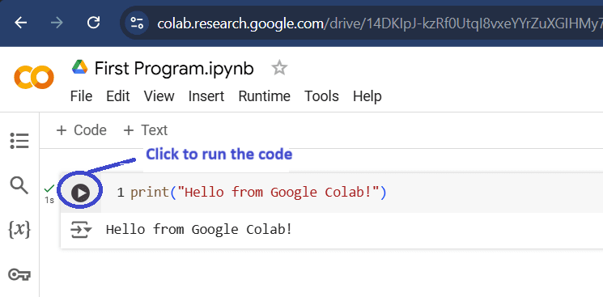The height and width of the screenshot is (297, 603).
Task: Open the Table of contents sidebar panel
Action: click(19, 141)
